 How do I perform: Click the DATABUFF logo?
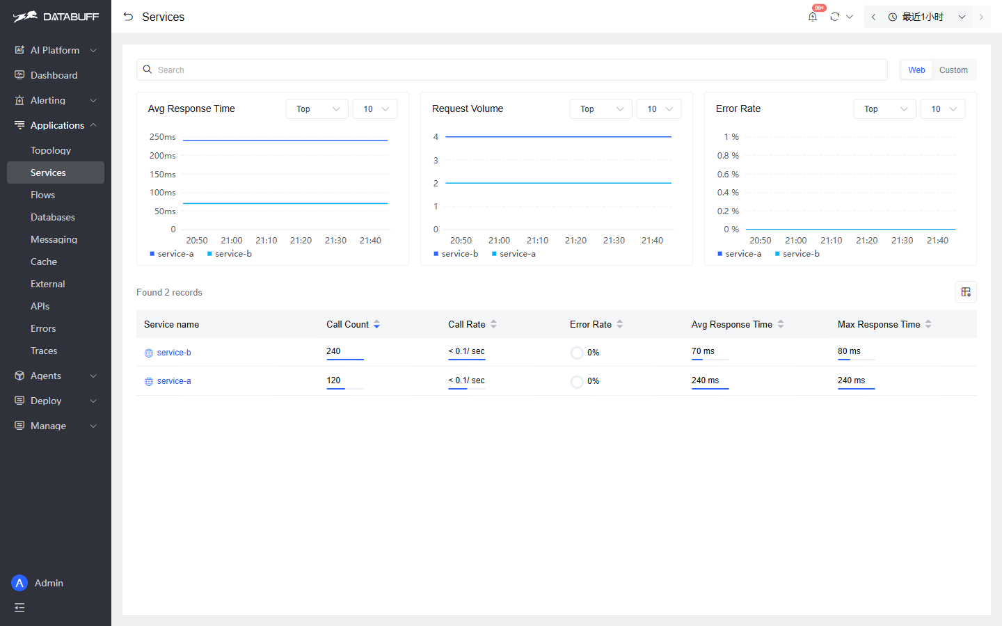(x=56, y=16)
